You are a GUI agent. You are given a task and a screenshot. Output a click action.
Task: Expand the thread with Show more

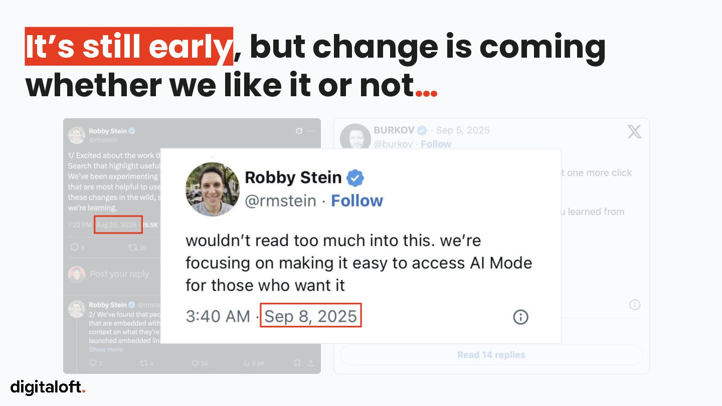point(105,349)
